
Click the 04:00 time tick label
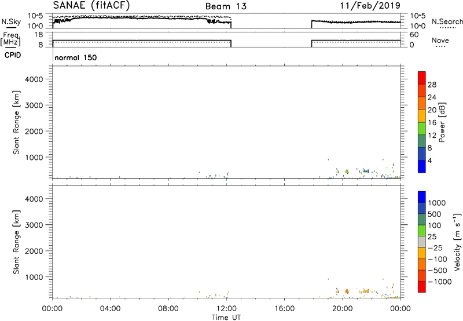[111, 309]
